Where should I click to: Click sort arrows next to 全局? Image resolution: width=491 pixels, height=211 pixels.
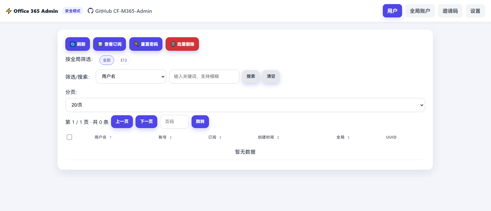pyautogui.click(x=349, y=137)
